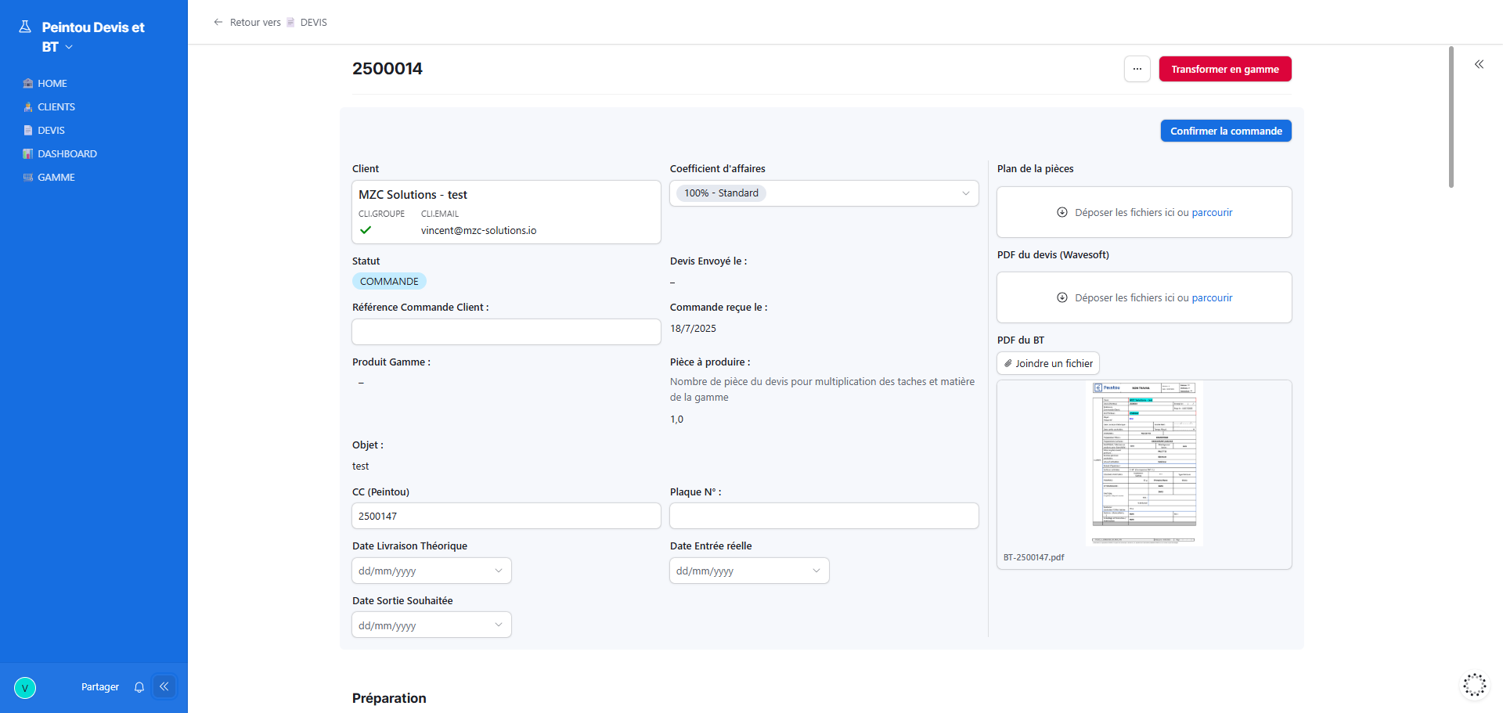Click the Référence Commande Client input
Viewport: 1503px width, 713px height.
point(506,332)
